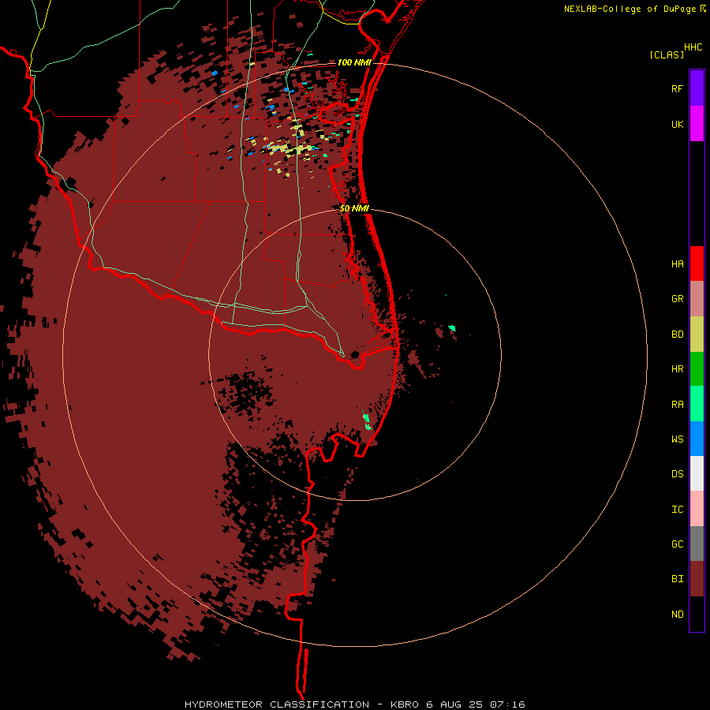Click the HA legend label
710x710 pixels.
pos(677,264)
